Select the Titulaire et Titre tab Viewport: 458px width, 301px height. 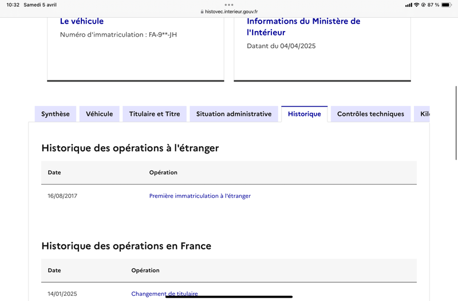pos(155,114)
